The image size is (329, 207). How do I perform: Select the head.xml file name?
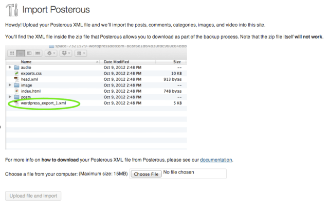[29, 79]
